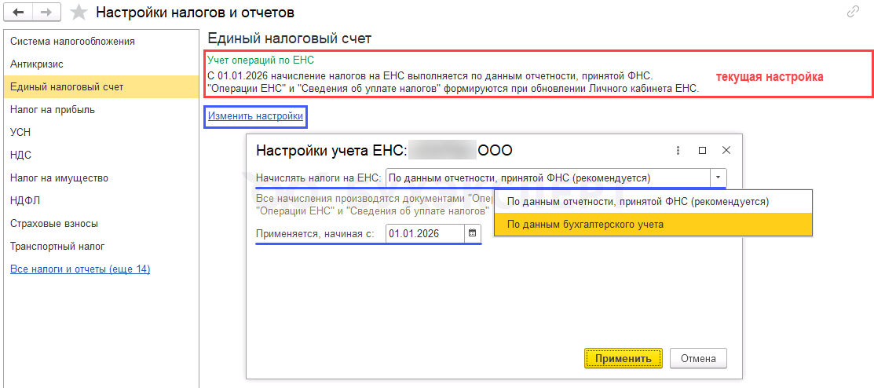Image resolution: width=874 pixels, height=388 pixels.
Task: Copy link via chain icon
Action: (x=852, y=13)
